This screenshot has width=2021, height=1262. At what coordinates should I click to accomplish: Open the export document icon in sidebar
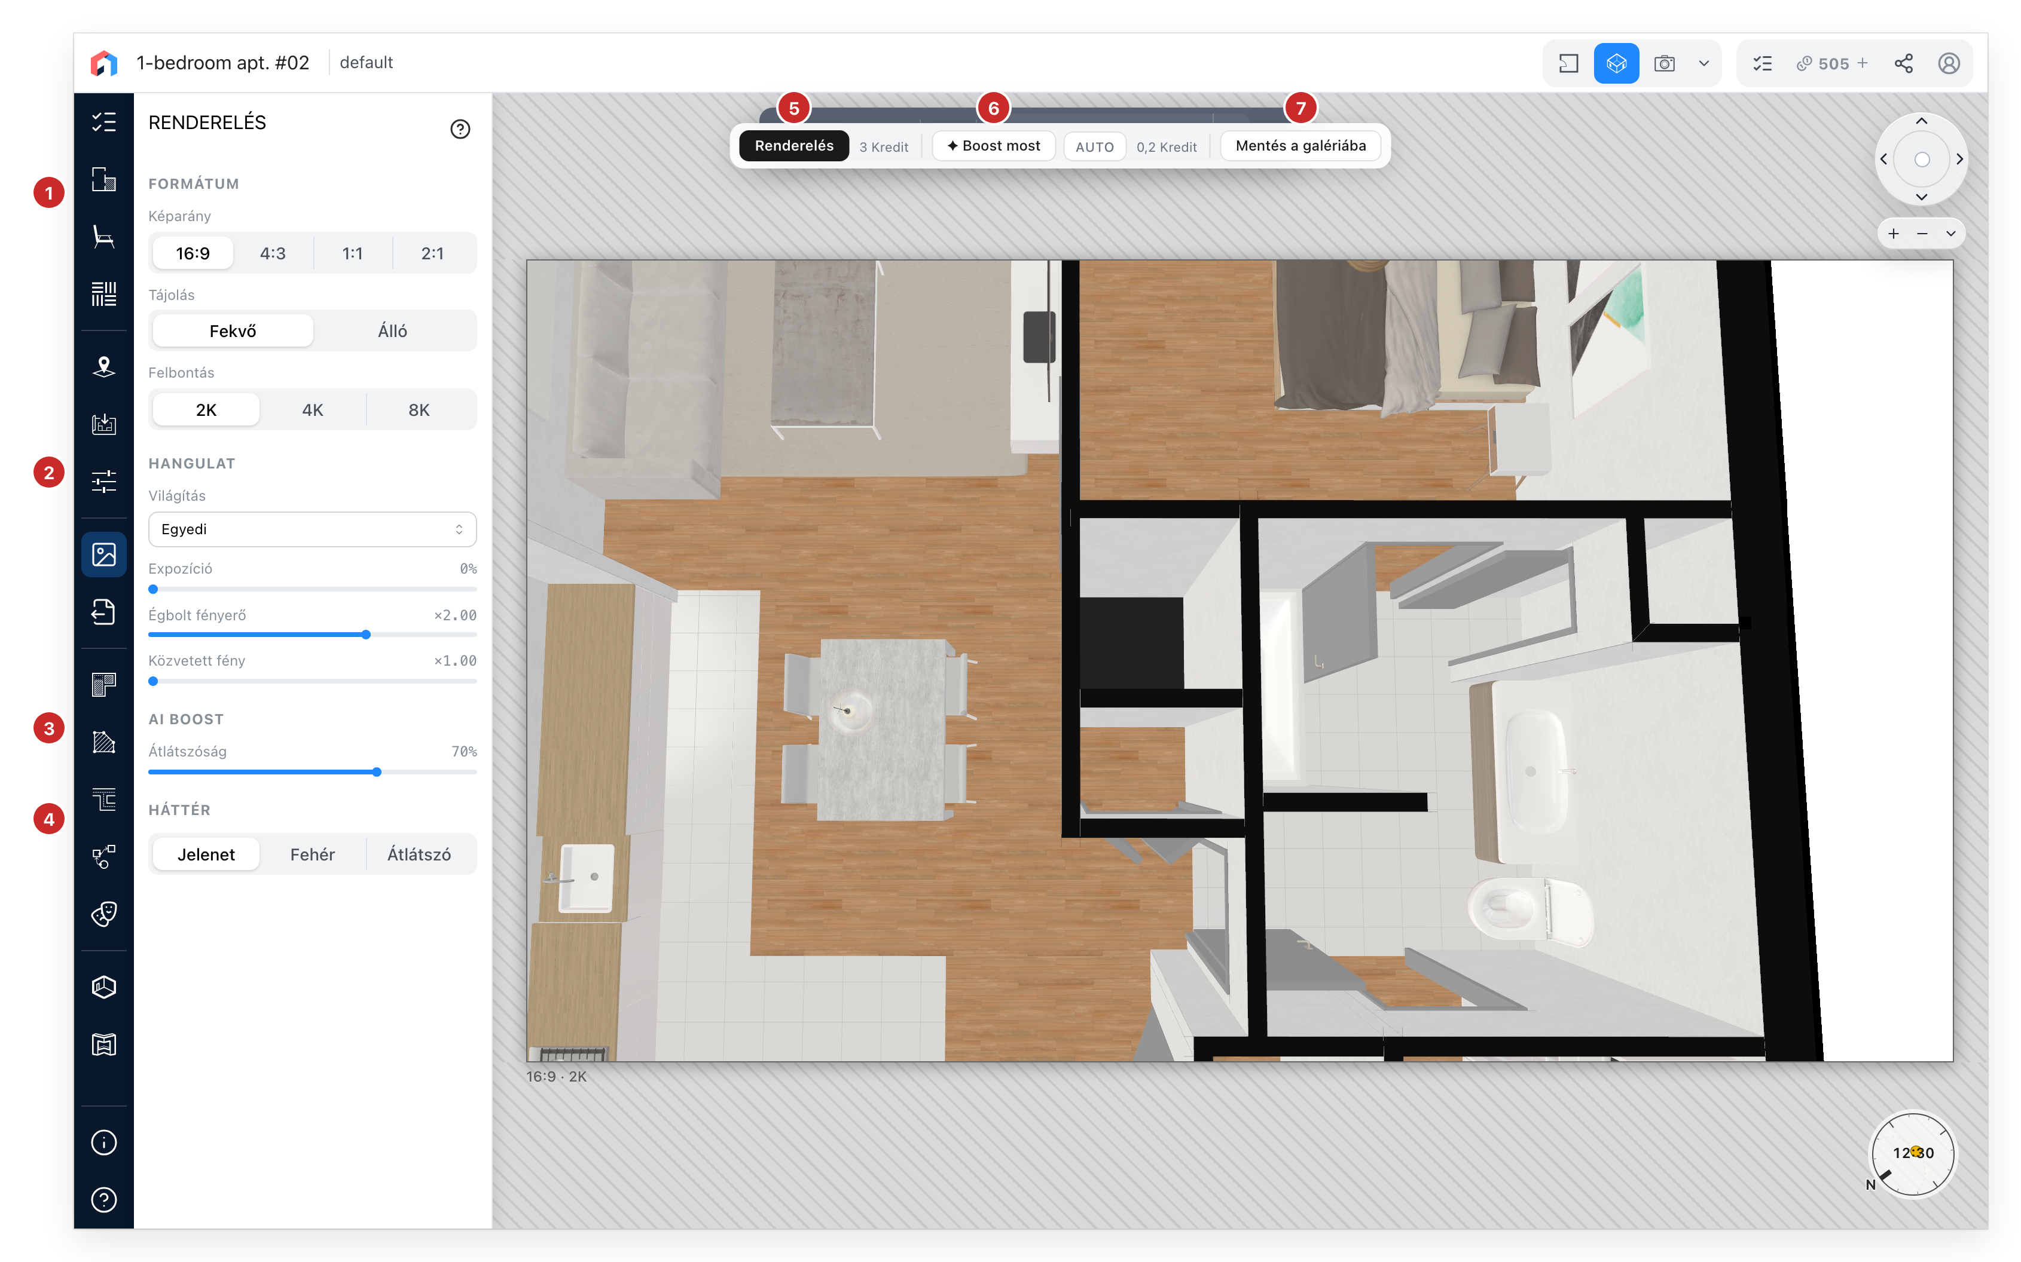[x=103, y=612]
